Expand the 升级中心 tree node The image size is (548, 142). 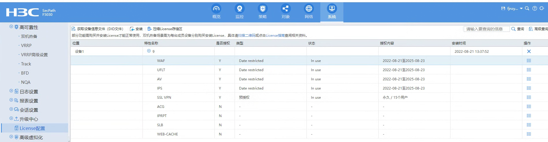click(x=11, y=118)
